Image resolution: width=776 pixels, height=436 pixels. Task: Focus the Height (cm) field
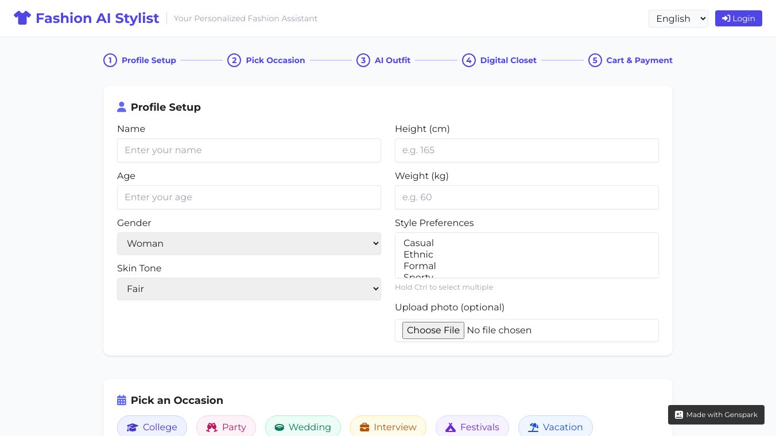coord(526,150)
